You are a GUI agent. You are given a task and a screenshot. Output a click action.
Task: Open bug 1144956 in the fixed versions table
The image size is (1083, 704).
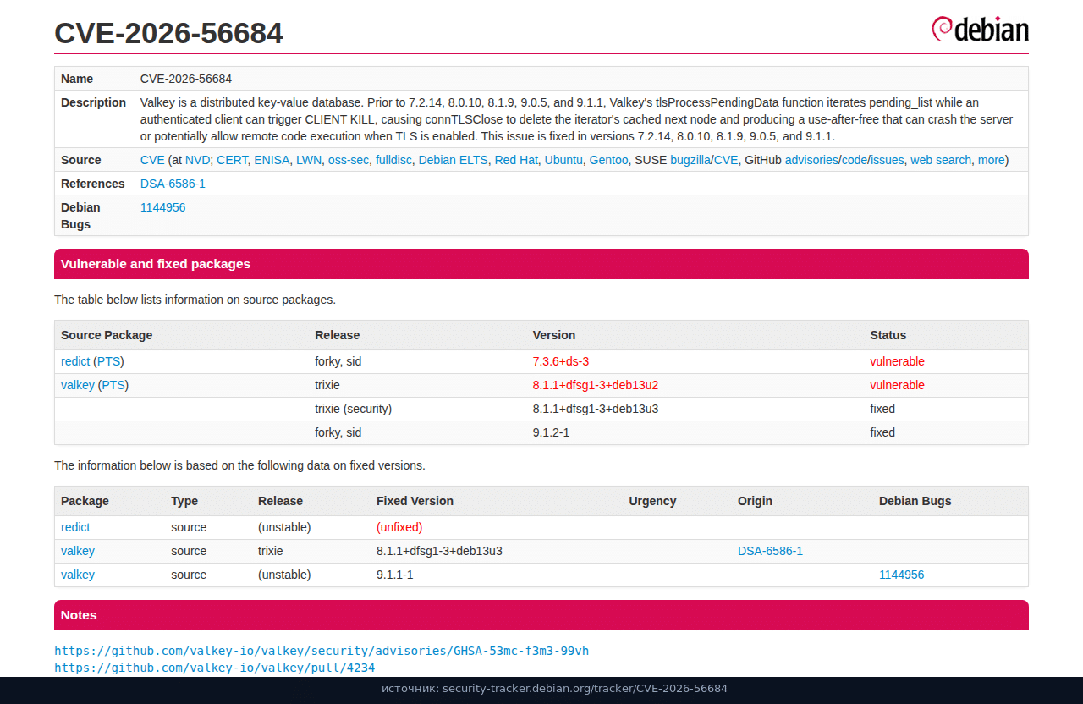pyautogui.click(x=901, y=575)
